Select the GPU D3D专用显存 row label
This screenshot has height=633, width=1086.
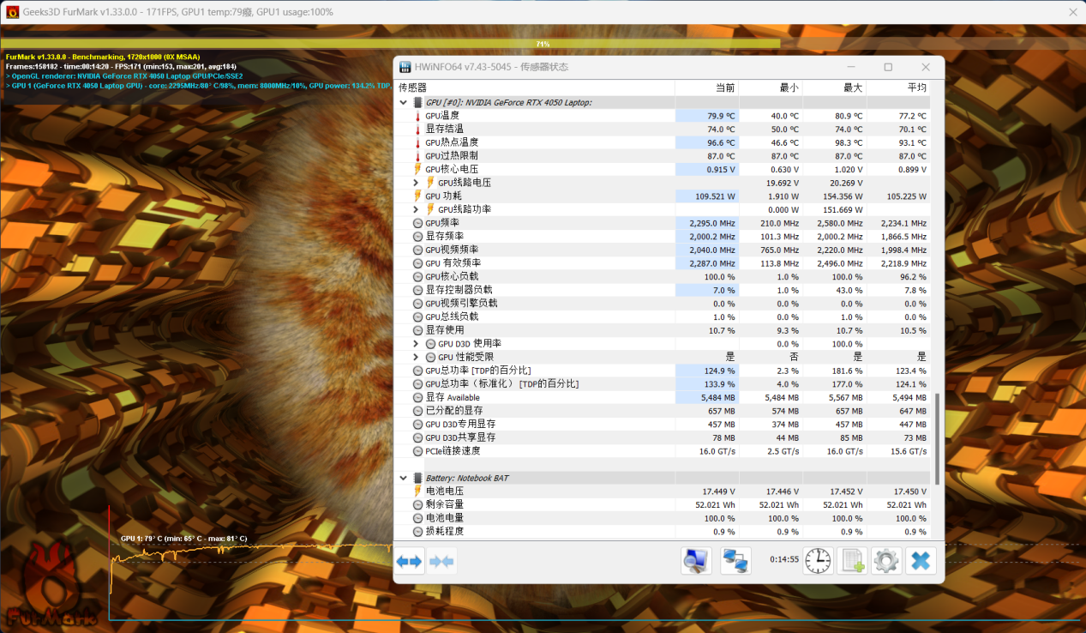tap(460, 424)
